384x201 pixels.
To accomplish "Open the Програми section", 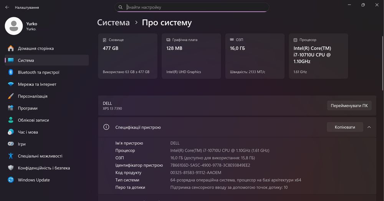I will pyautogui.click(x=47, y=108).
